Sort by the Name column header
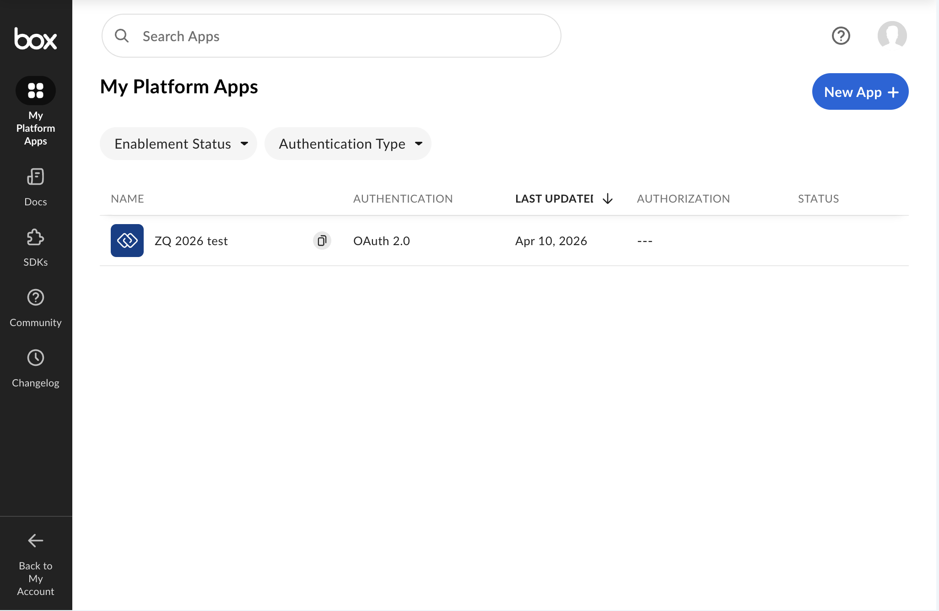939x611 pixels. [x=127, y=198]
